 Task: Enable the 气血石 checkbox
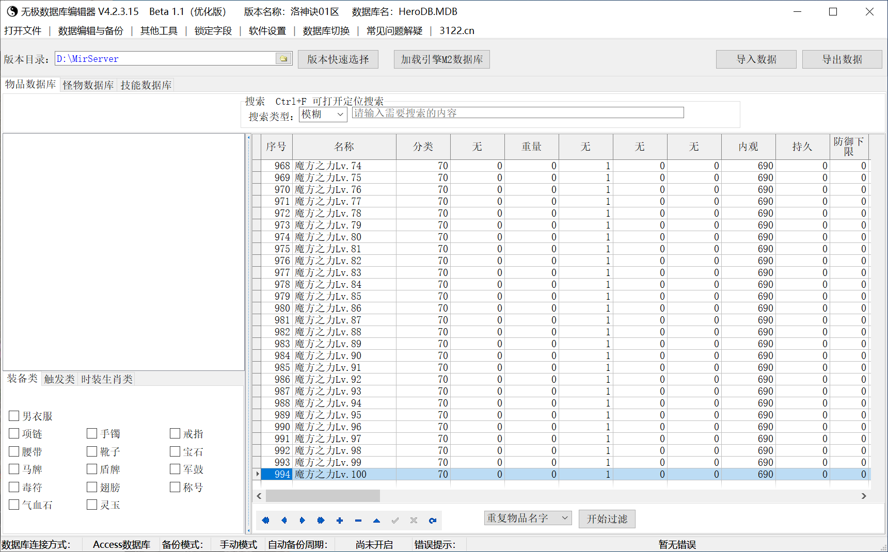(14, 505)
